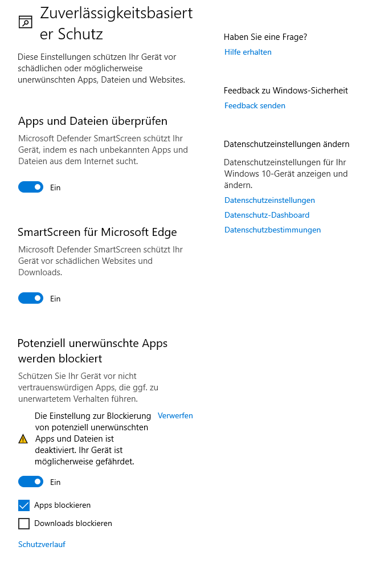The width and height of the screenshot is (368, 563).
Task: Click the Apps und Dateien überprüfen heading
Action: pos(93,121)
